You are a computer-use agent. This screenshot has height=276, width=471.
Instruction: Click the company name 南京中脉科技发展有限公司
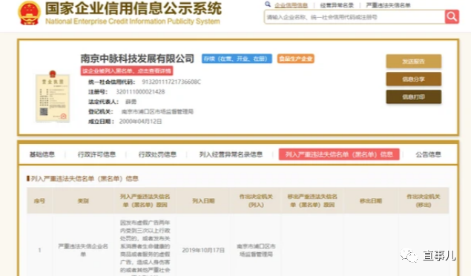[x=137, y=59]
